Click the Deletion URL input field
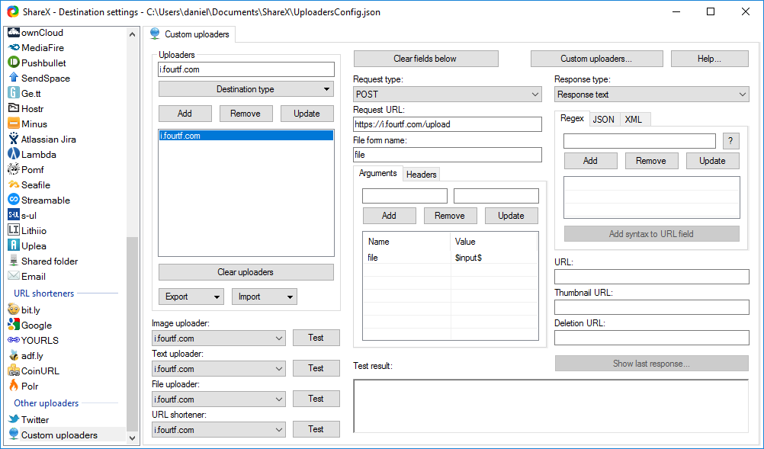 [651, 338]
